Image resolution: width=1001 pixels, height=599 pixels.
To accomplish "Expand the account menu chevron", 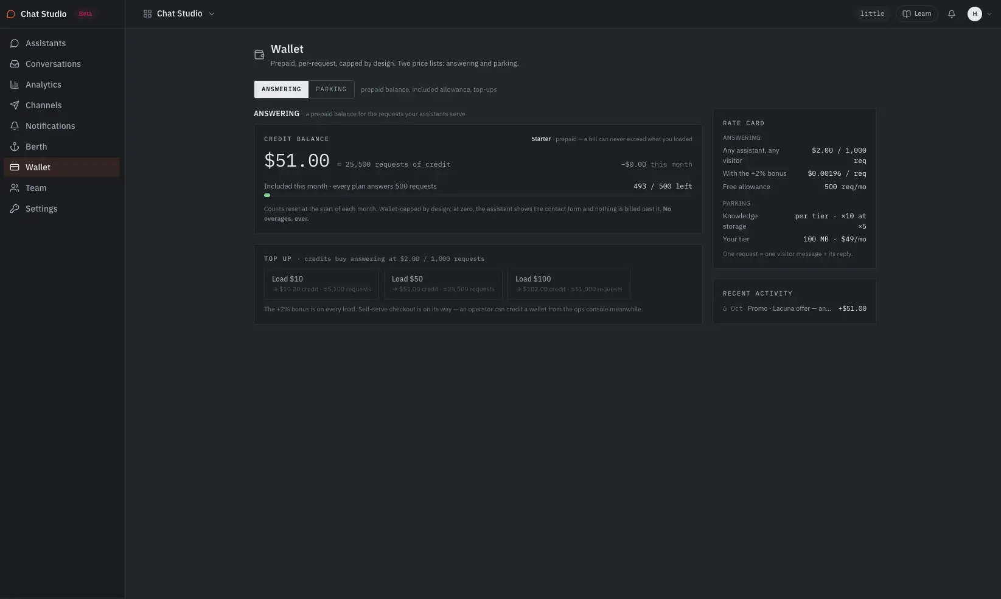I will 989,13.
